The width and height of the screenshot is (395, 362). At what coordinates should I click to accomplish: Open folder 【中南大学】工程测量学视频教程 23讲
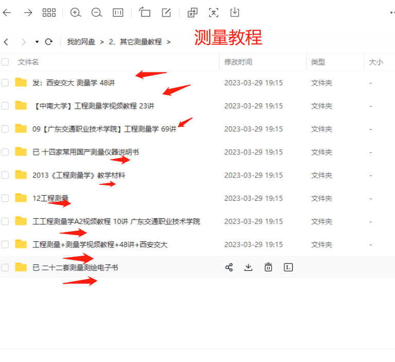tap(93, 106)
